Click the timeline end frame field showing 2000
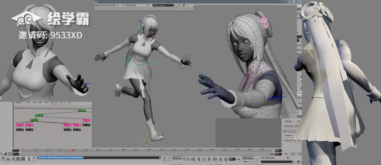381x165 pixels. pyautogui.click(x=278, y=150)
